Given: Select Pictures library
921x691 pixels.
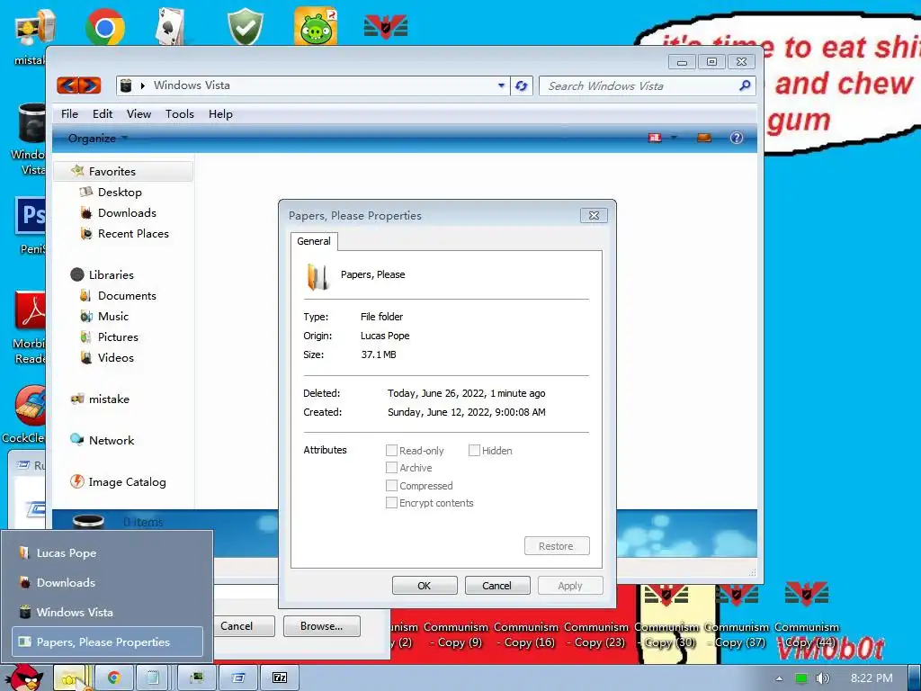Looking at the screenshot, I should [x=118, y=337].
